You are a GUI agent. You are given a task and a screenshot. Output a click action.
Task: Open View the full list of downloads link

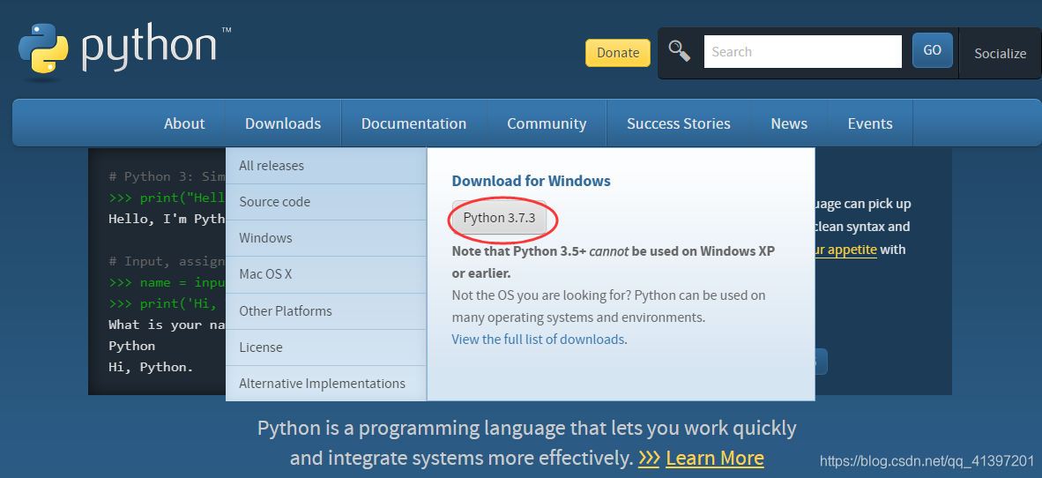(x=538, y=339)
